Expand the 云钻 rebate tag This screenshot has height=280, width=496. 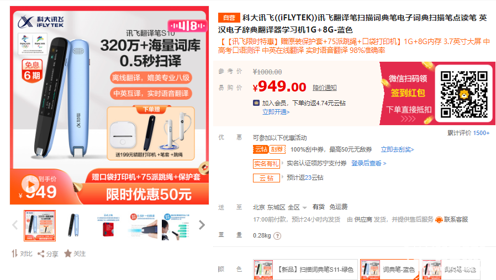coord(266,178)
